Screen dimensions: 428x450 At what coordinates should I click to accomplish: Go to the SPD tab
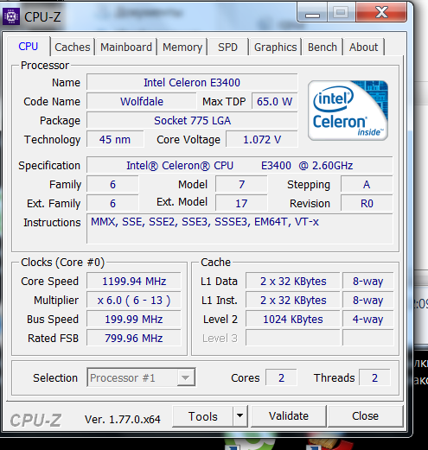[227, 47]
